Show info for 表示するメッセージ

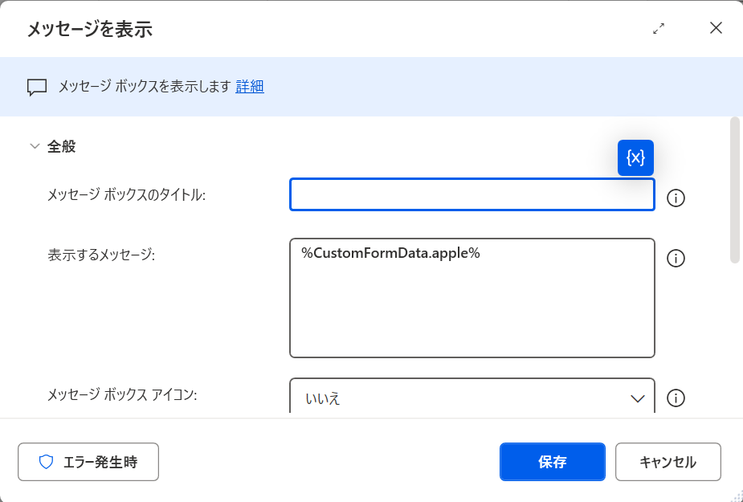point(676,258)
